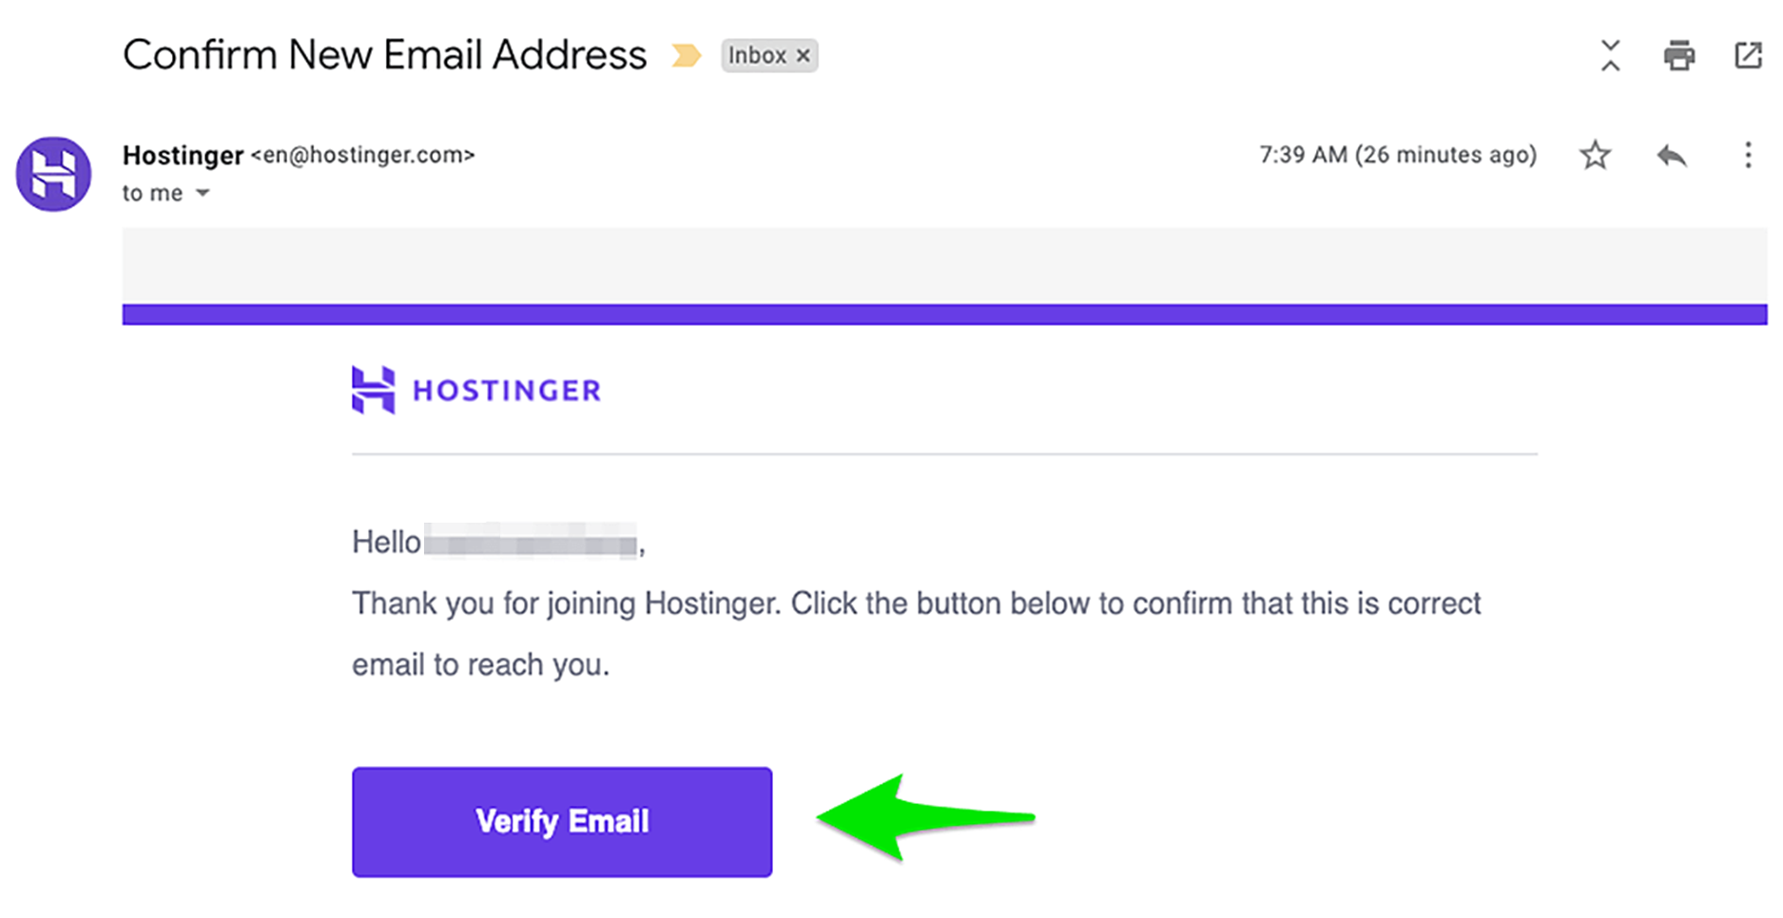Viewport: 1783px width, 918px height.
Task: Click the green arrow annotation graphic
Action: 925,817
